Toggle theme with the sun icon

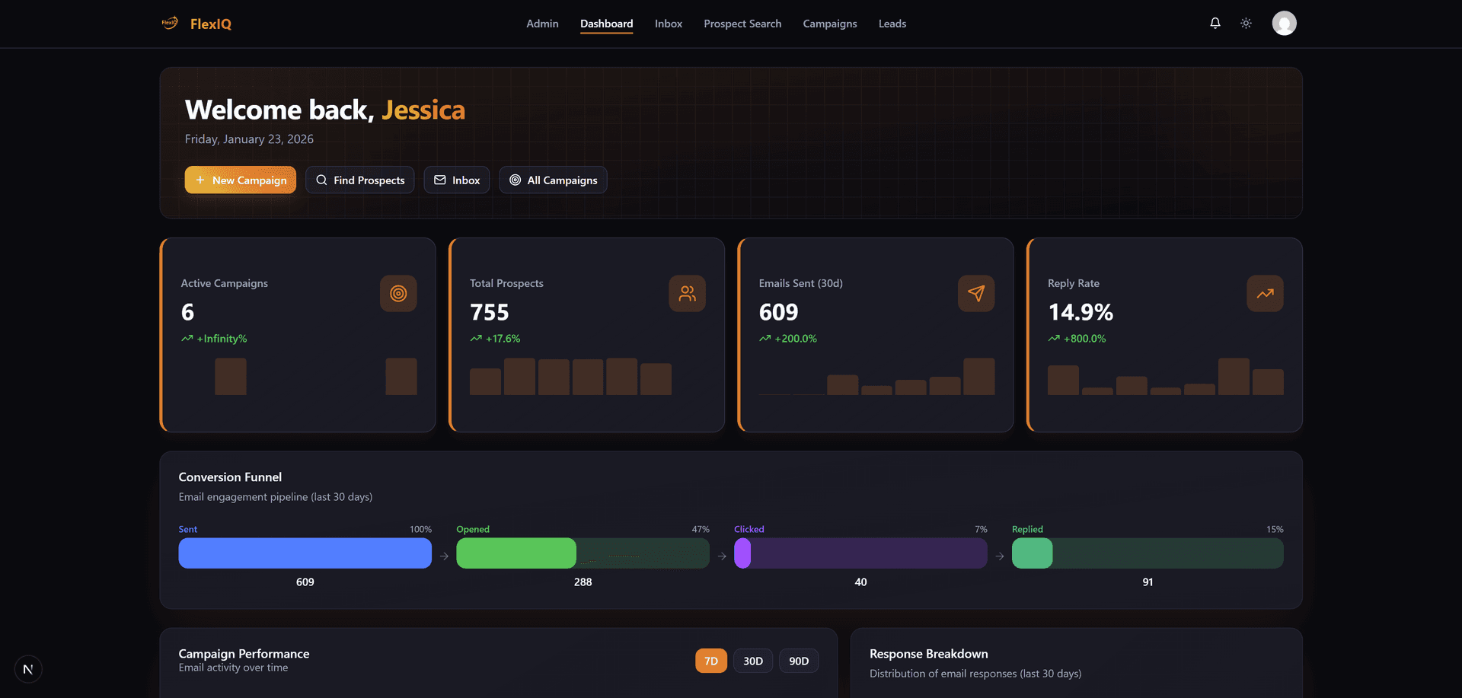coord(1246,23)
